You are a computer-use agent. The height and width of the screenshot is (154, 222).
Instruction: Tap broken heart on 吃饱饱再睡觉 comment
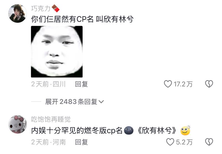pos(209,142)
